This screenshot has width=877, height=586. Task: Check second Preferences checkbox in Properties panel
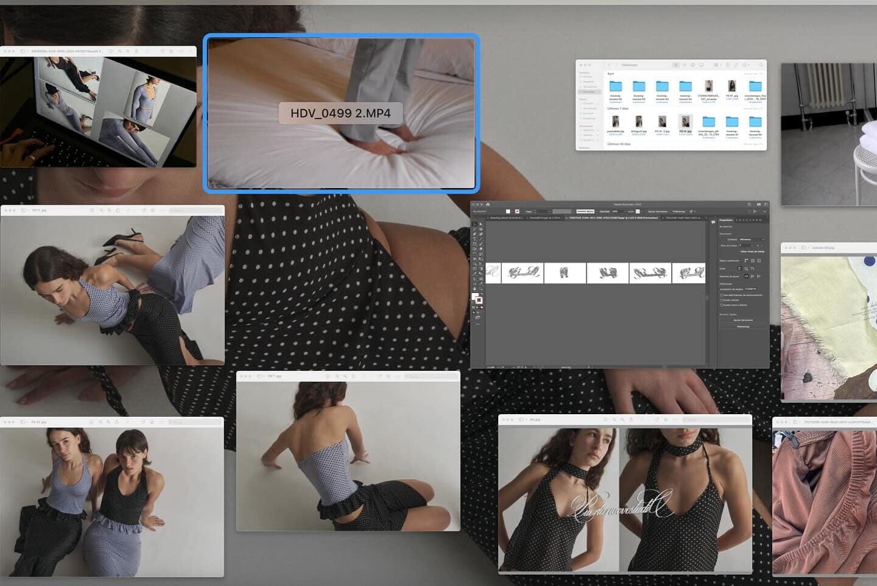[x=722, y=300]
